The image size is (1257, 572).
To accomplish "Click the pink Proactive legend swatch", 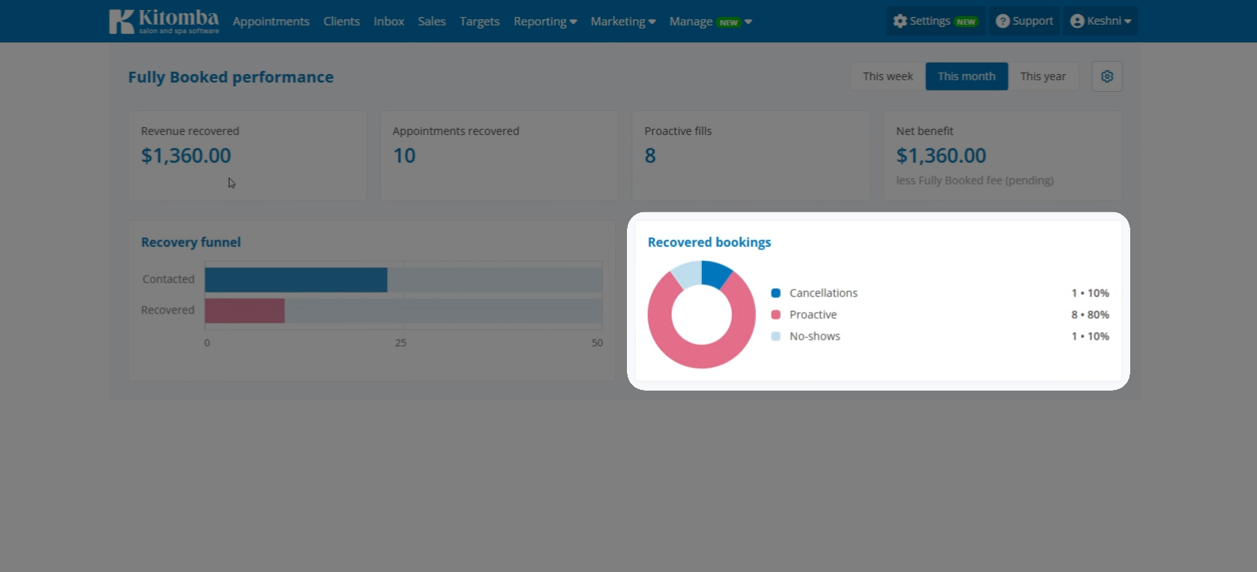I will pos(775,315).
